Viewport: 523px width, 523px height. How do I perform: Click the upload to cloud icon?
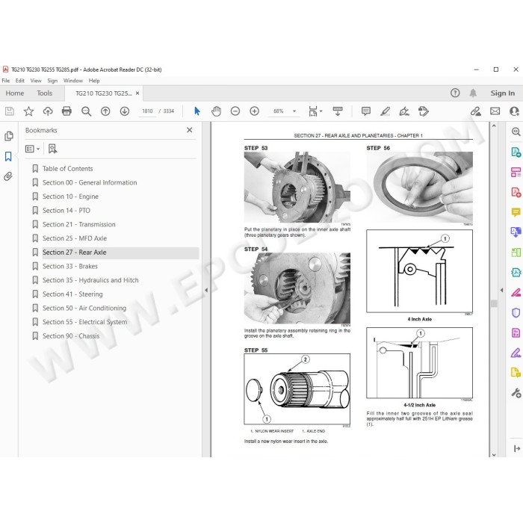pos(48,111)
